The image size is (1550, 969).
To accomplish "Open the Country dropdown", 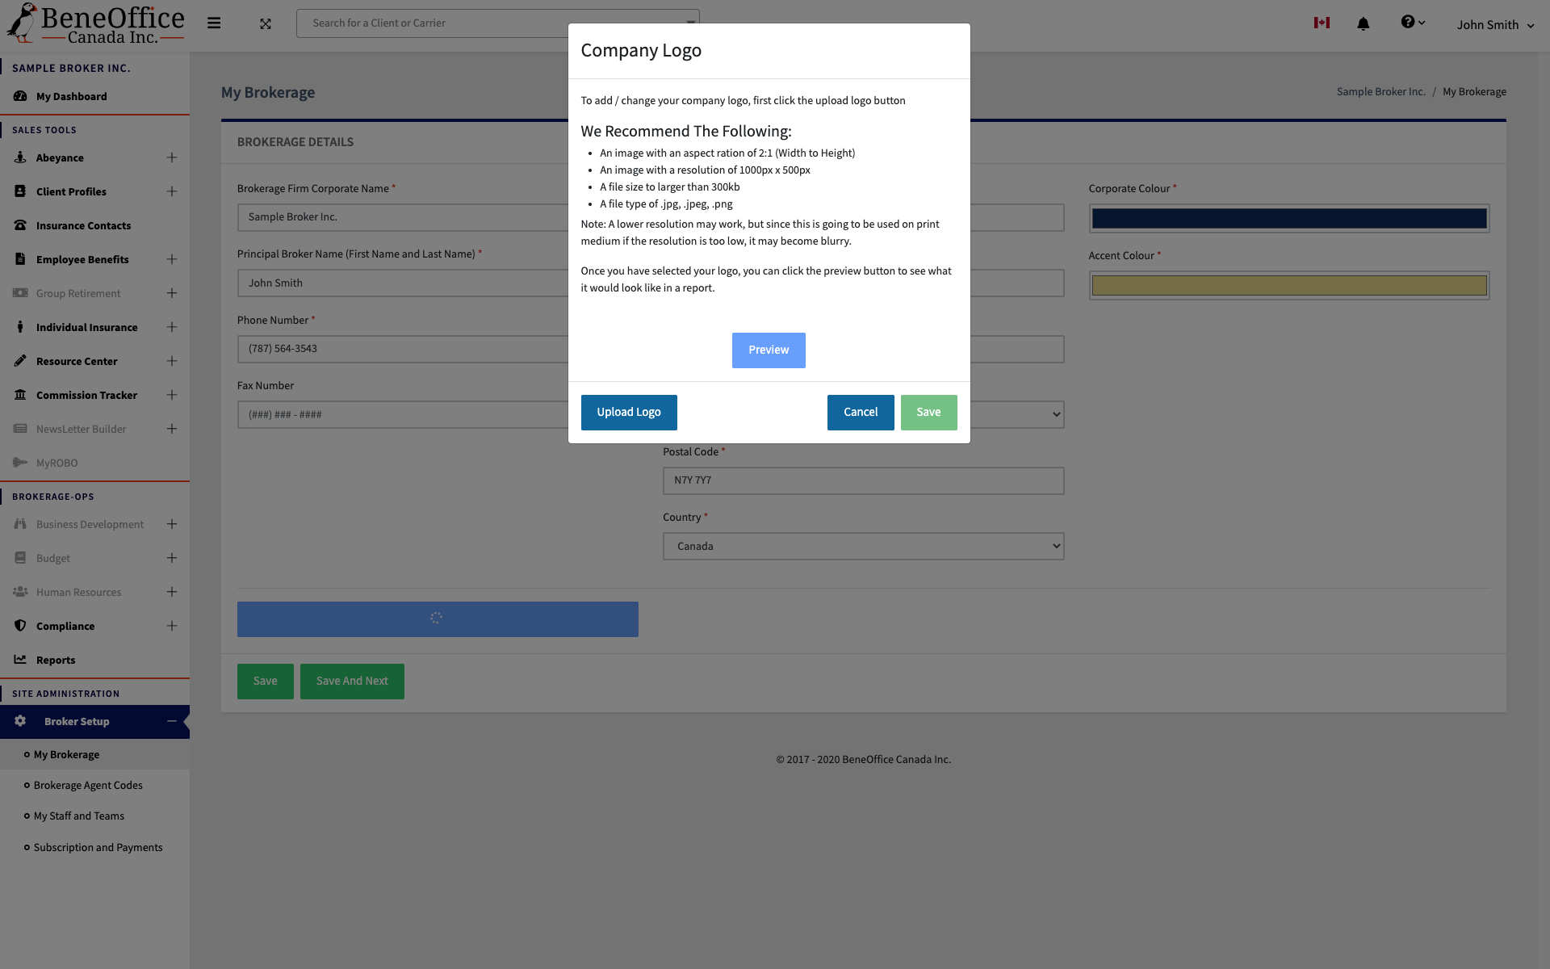I will [x=863, y=547].
